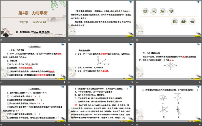
Task: Click the pen icon on slide 4
Action: [63, 76]
